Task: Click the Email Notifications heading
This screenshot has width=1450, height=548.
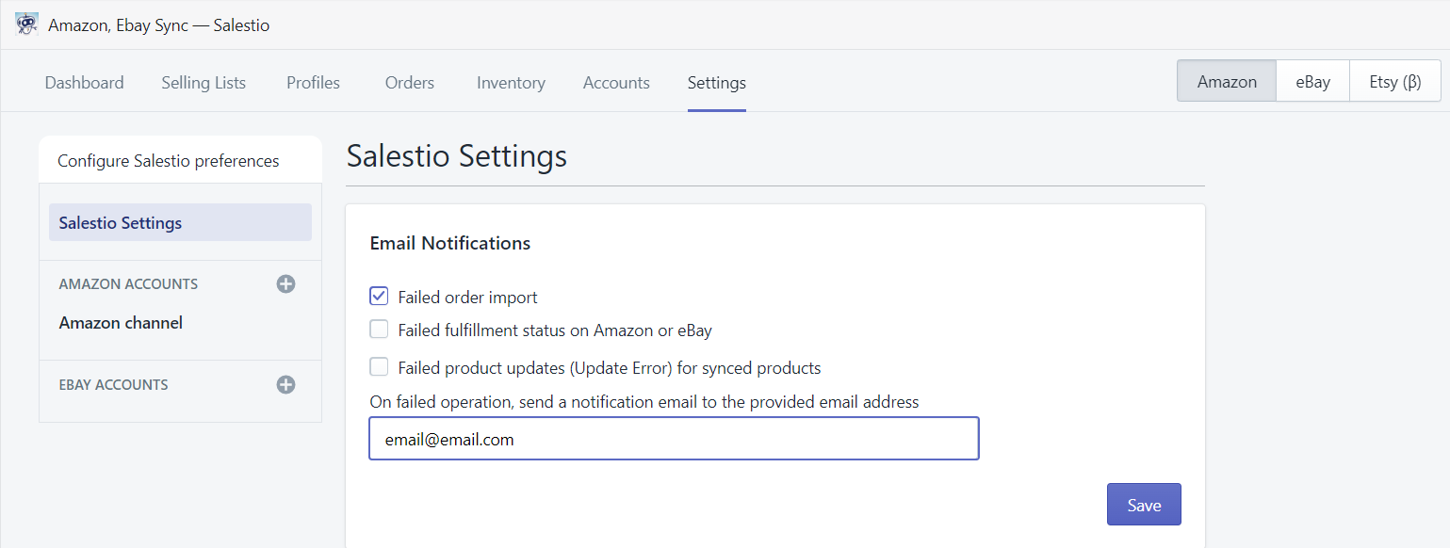Action: click(x=450, y=243)
